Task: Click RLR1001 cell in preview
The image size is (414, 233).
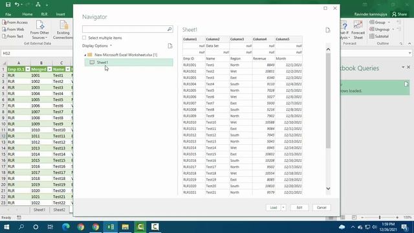Action: pyautogui.click(x=194, y=65)
